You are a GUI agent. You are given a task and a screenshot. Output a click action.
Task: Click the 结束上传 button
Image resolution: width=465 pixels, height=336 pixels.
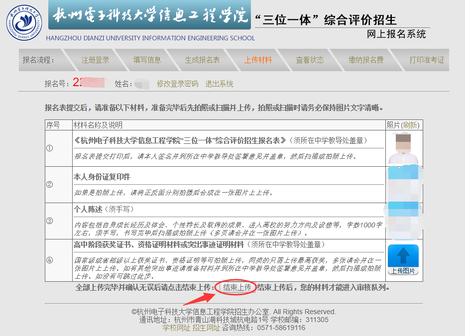click(x=237, y=287)
